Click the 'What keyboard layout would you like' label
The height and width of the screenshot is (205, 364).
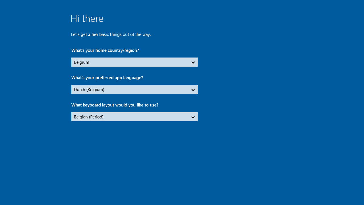(x=115, y=105)
